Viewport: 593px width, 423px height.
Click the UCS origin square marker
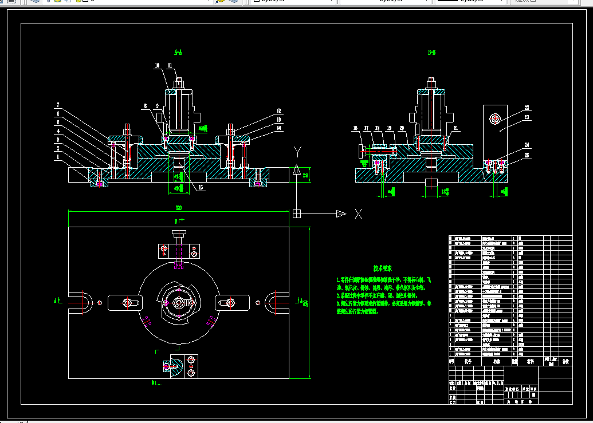coord(297,214)
